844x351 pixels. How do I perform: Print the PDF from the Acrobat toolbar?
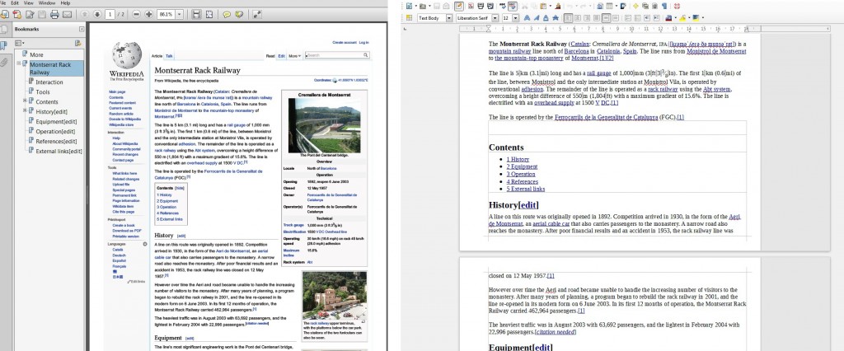pyautogui.click(x=54, y=14)
